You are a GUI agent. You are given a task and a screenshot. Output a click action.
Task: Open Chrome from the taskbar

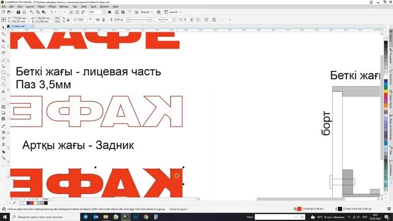[x=146, y=217]
